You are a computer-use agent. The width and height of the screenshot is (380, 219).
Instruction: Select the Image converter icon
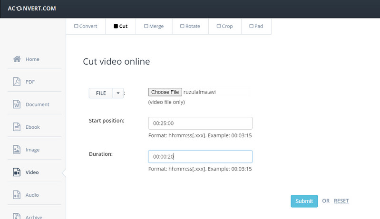coord(17,150)
